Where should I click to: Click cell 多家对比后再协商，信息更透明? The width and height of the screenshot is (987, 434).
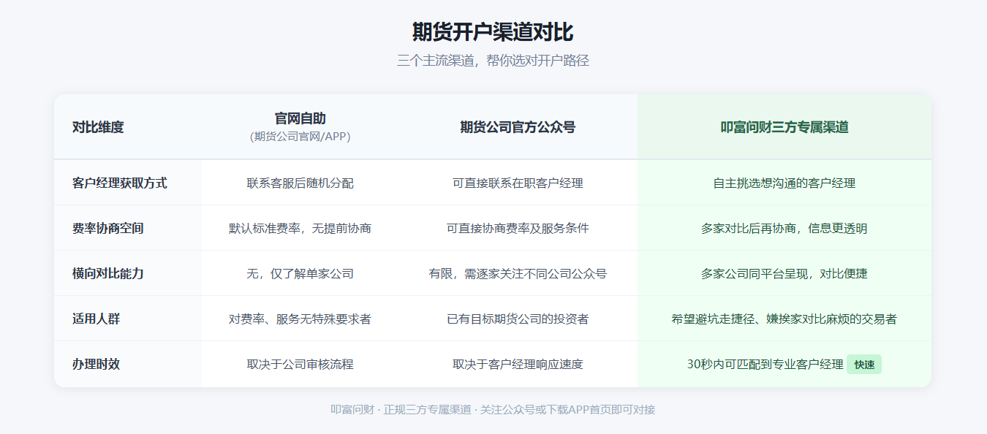pos(784,228)
